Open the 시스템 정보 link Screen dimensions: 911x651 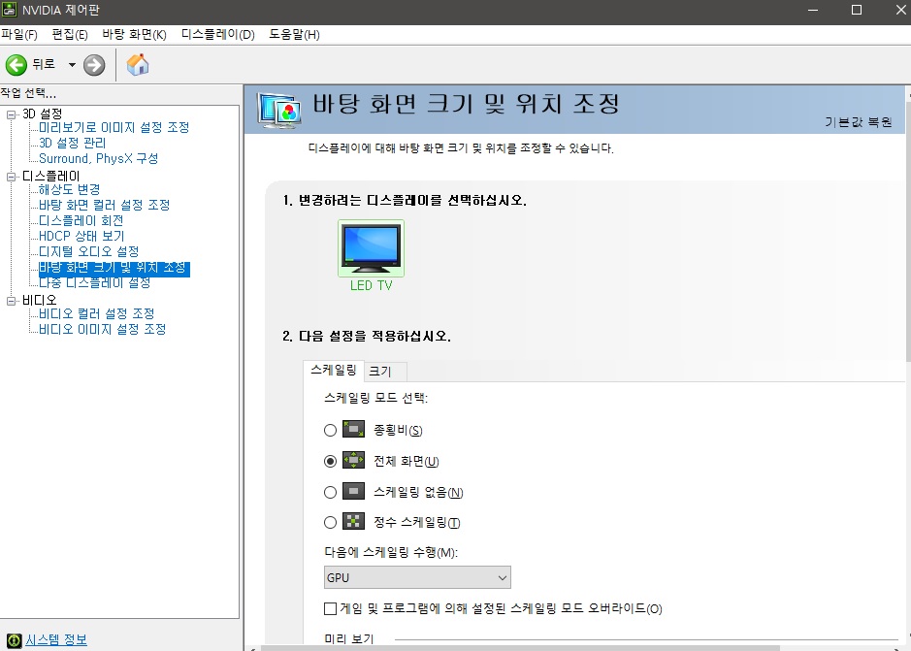(56, 640)
